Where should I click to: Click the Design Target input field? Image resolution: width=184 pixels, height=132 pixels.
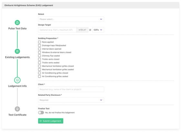(57, 30)
